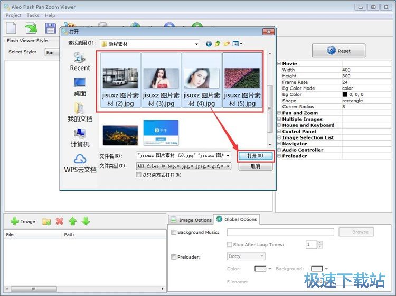Click the green plus Add Image icon

(15, 221)
